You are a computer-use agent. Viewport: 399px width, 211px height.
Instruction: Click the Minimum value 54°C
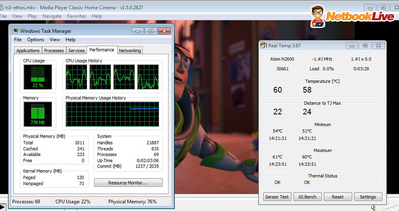pyautogui.click(x=278, y=131)
